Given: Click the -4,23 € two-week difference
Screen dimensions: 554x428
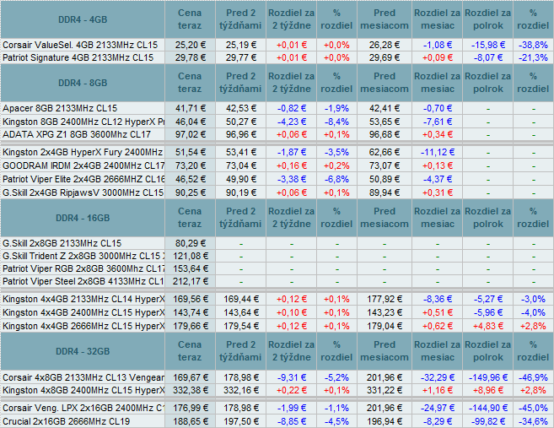Looking at the screenshot, I should click(292, 122).
